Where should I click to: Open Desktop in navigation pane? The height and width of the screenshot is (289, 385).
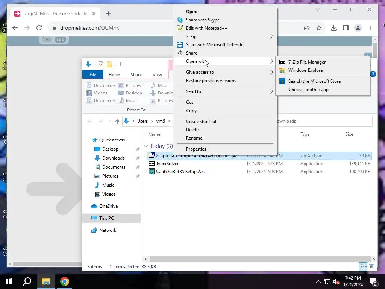click(x=110, y=149)
